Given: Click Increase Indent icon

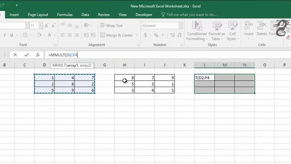Looking at the screenshot, I should [93, 35].
